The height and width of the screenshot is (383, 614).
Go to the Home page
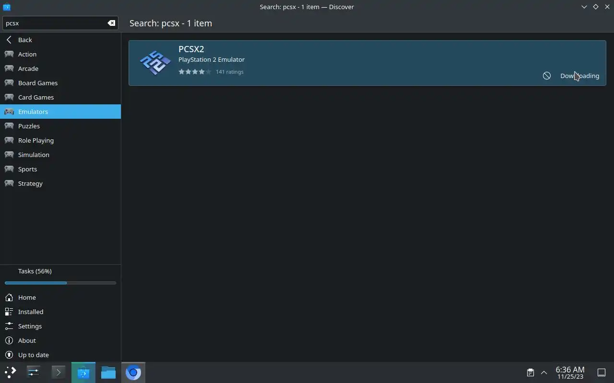(60, 297)
